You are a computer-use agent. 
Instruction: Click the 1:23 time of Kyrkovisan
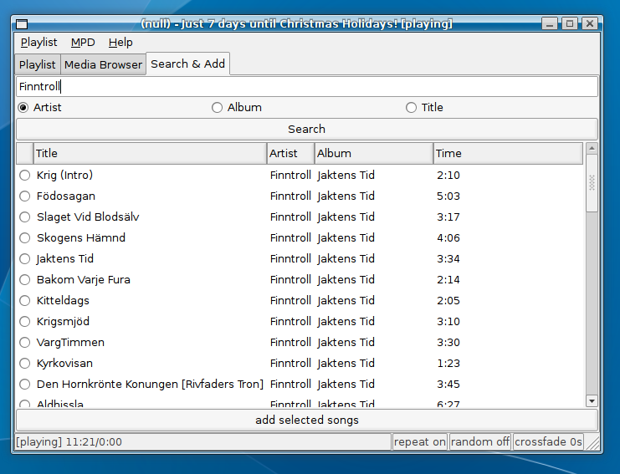(448, 364)
